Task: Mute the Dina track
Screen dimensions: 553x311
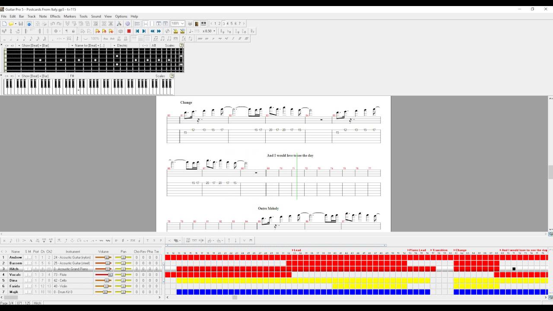Action: coord(30,280)
